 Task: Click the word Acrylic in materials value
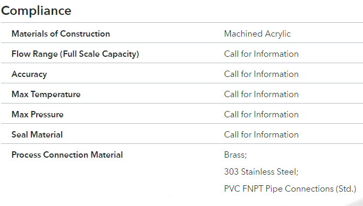[278, 34]
